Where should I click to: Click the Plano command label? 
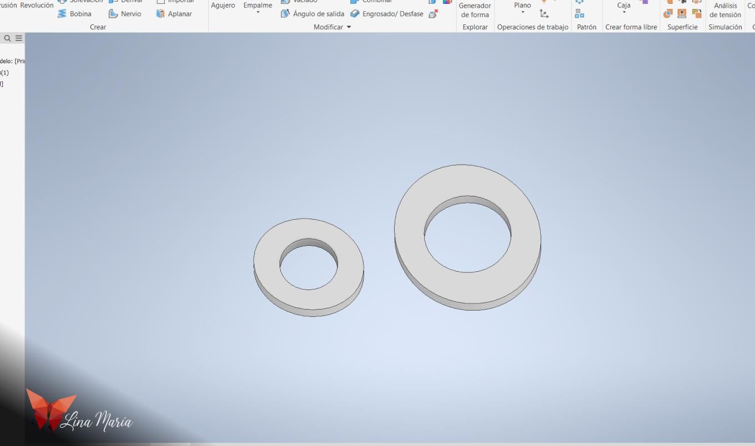click(x=522, y=5)
